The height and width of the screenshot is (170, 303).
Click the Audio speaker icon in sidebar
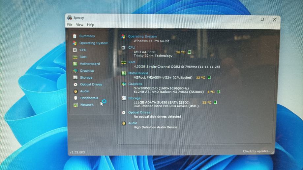point(76,91)
